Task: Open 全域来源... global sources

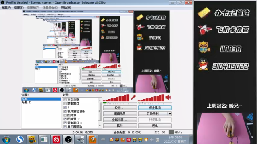Action: pos(120,120)
